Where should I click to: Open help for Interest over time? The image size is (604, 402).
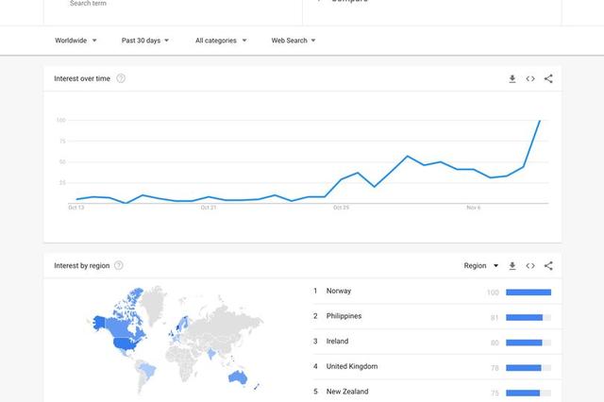(x=121, y=78)
